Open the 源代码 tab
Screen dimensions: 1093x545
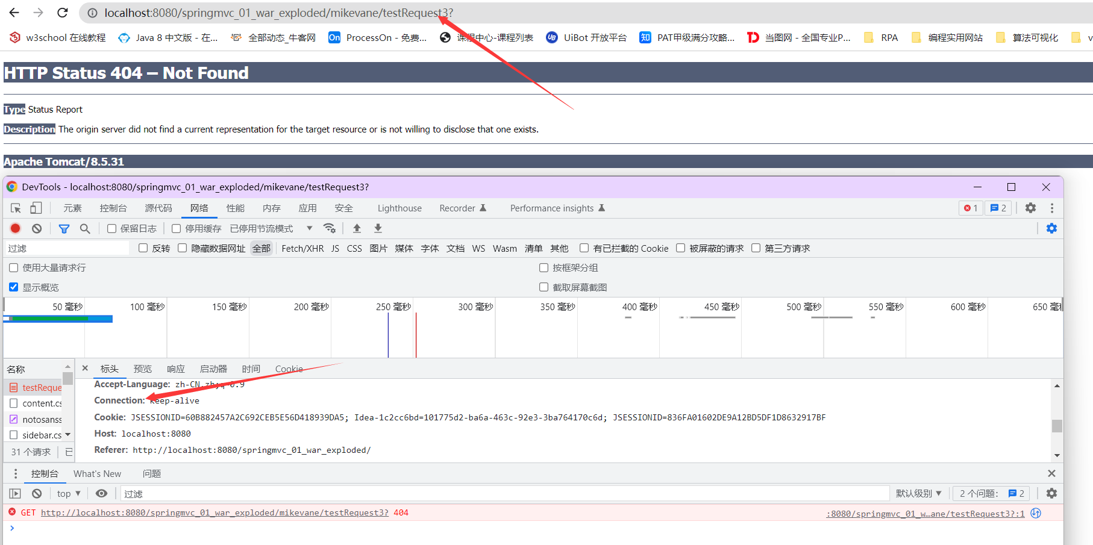158,208
